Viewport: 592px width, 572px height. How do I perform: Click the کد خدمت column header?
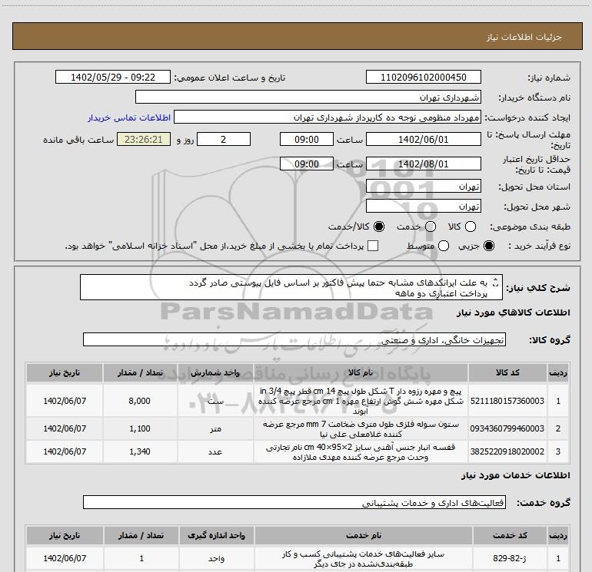pos(510,535)
